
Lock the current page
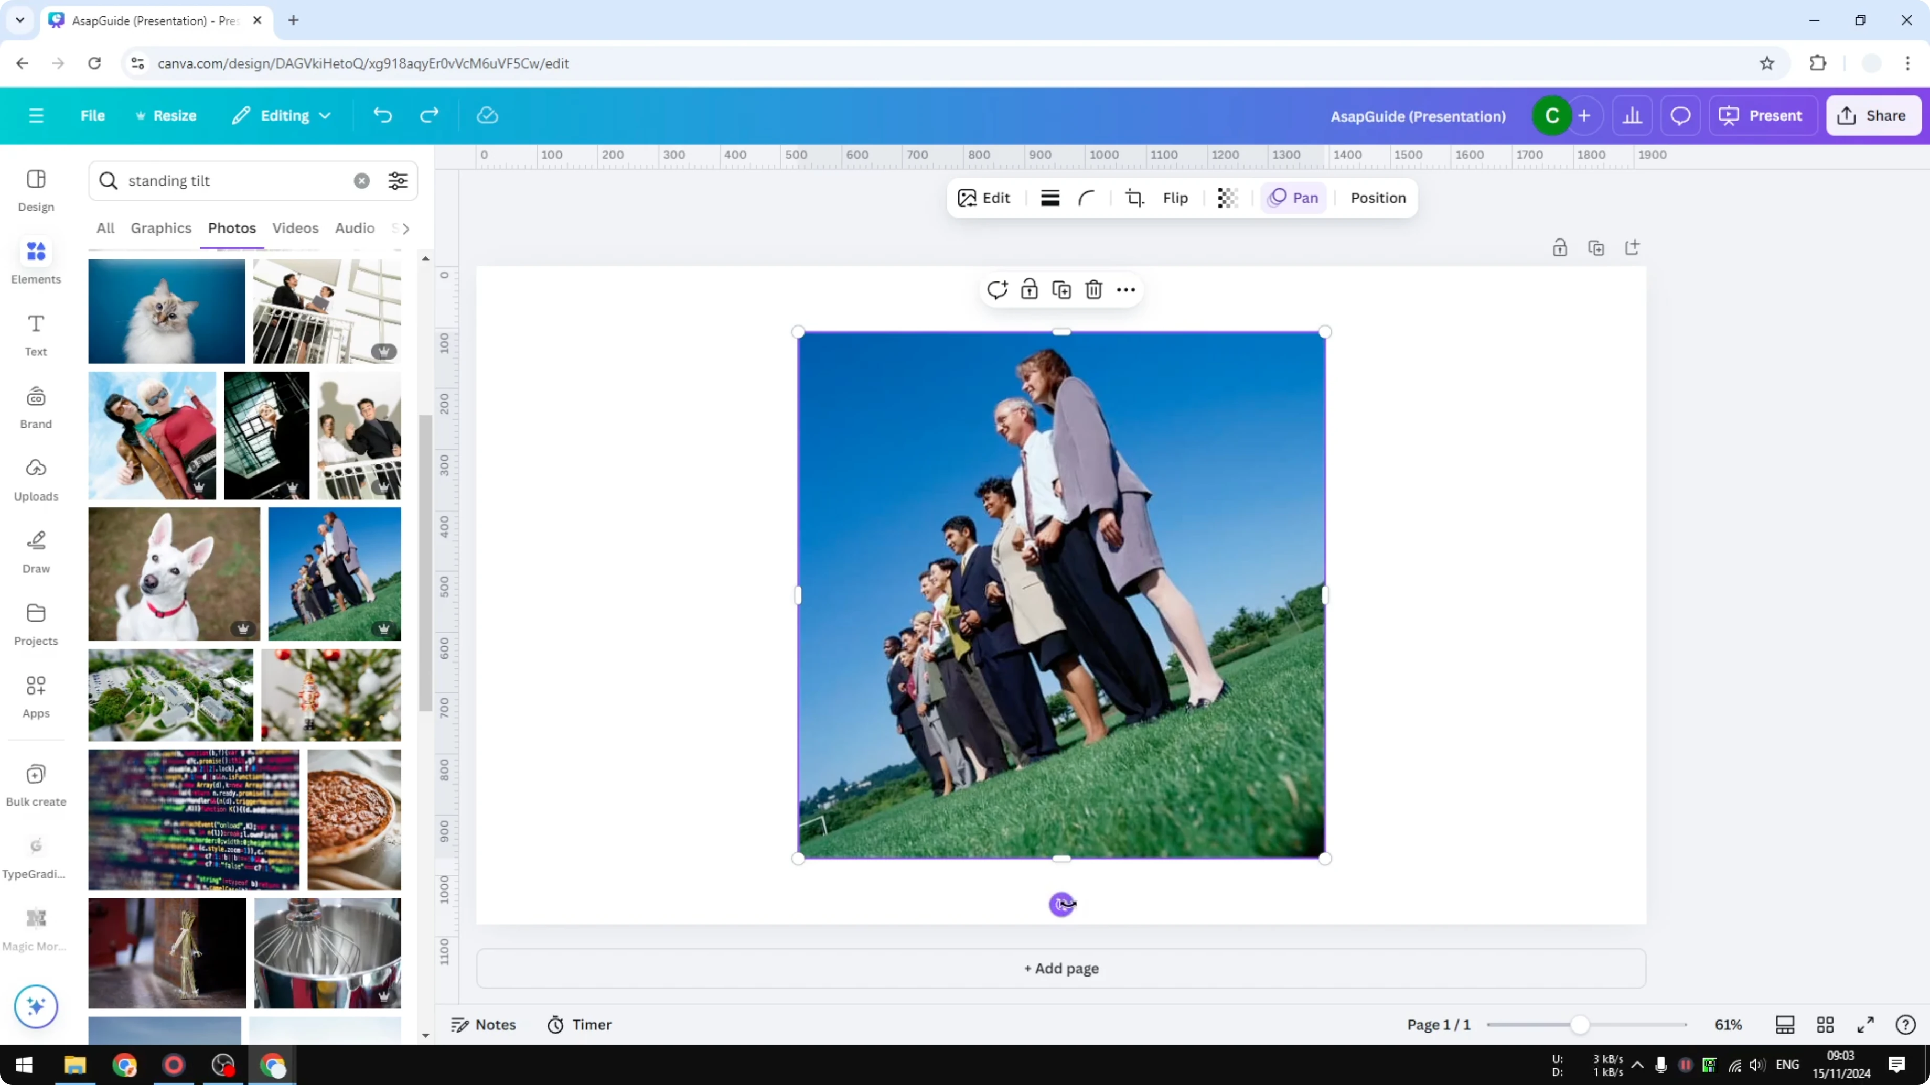1560,247
